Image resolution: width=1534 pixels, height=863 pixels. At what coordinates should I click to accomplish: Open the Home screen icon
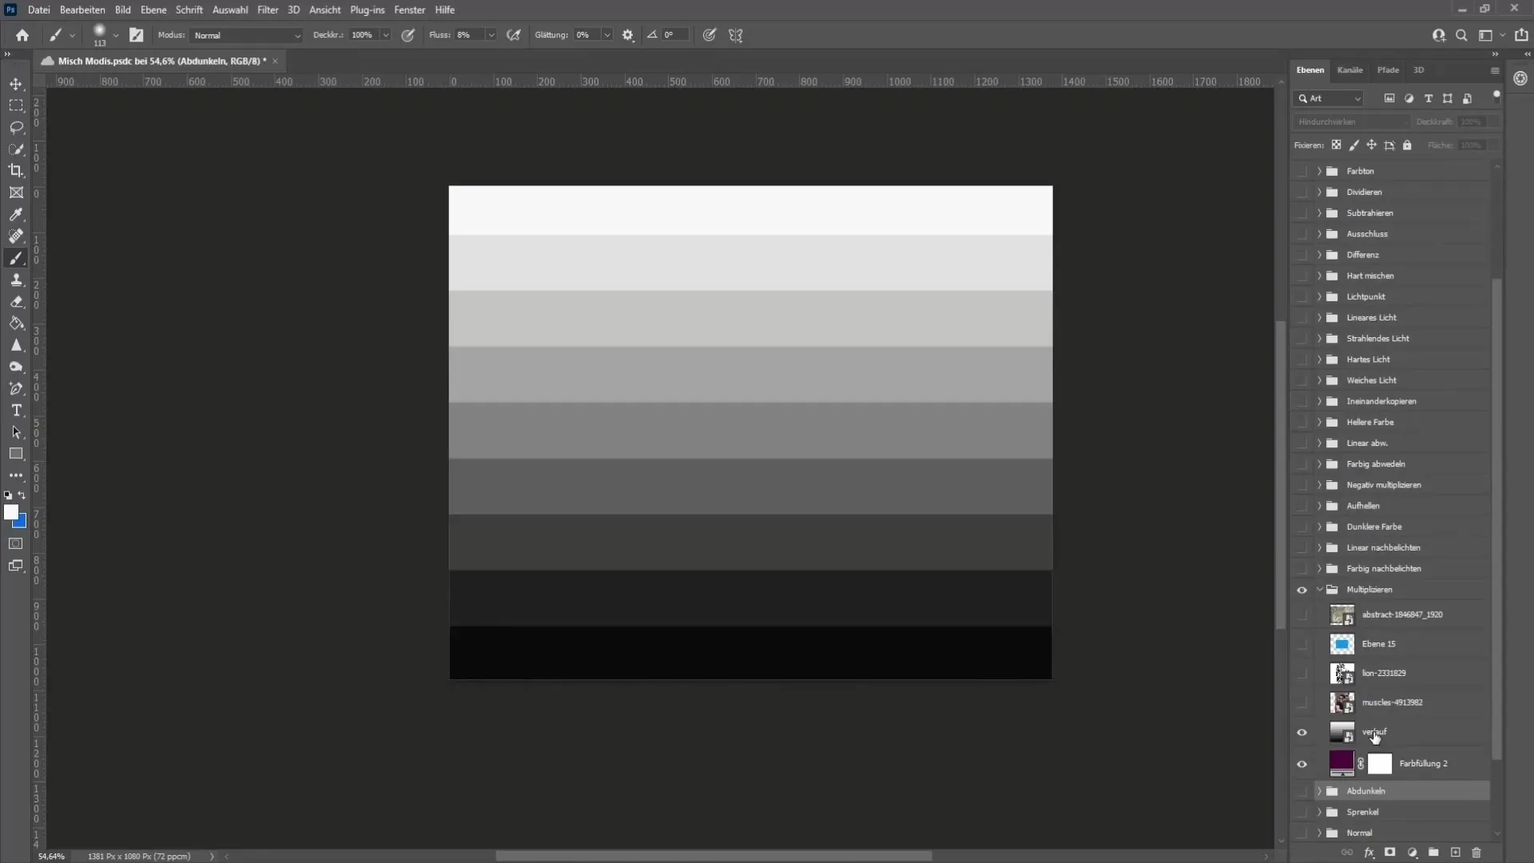point(22,35)
